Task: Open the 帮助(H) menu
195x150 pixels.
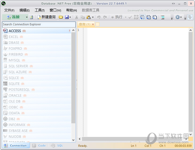Action: pos(71,10)
